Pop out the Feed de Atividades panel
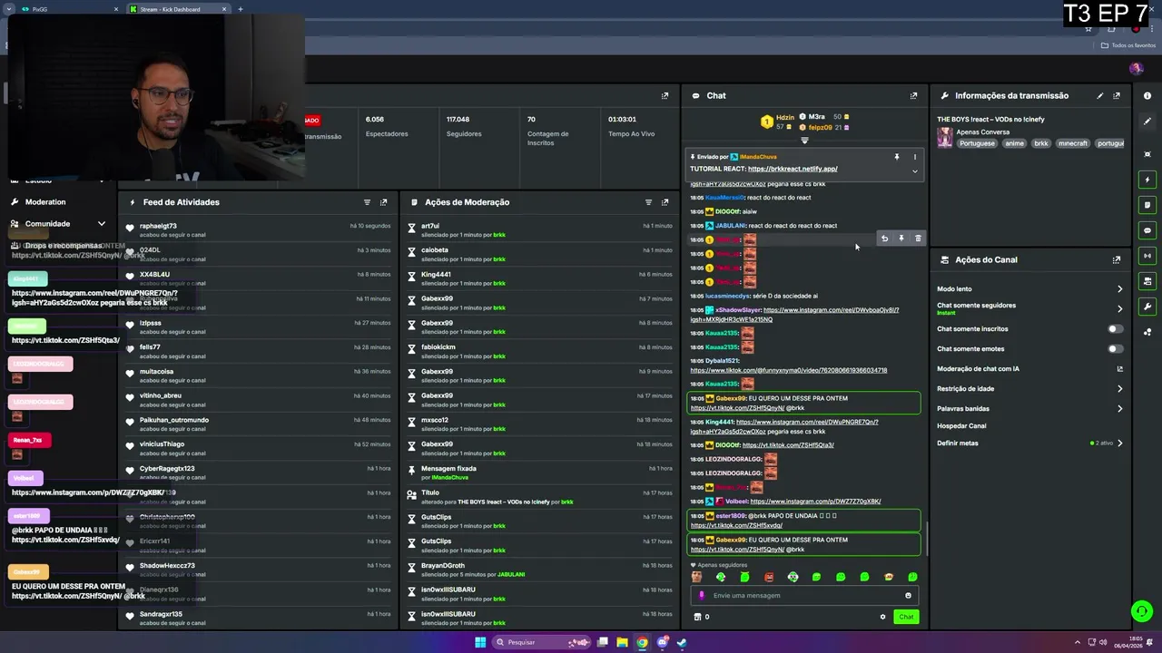The image size is (1162, 653). (383, 202)
